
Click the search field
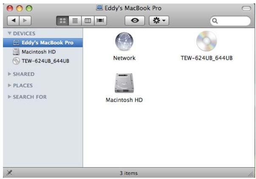[x=230, y=21]
